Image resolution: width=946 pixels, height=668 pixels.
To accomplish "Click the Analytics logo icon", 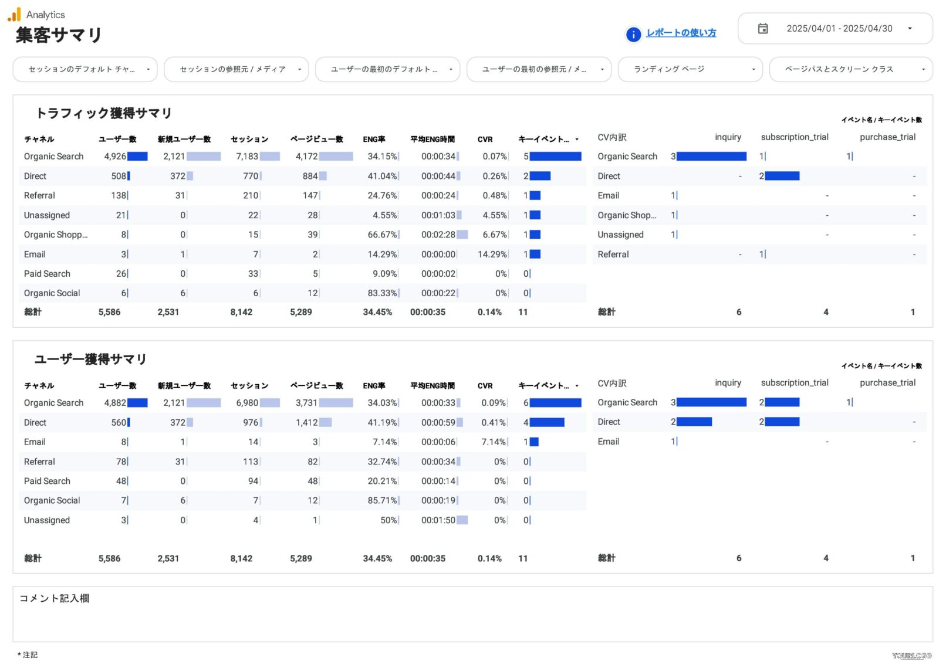I will pos(14,15).
